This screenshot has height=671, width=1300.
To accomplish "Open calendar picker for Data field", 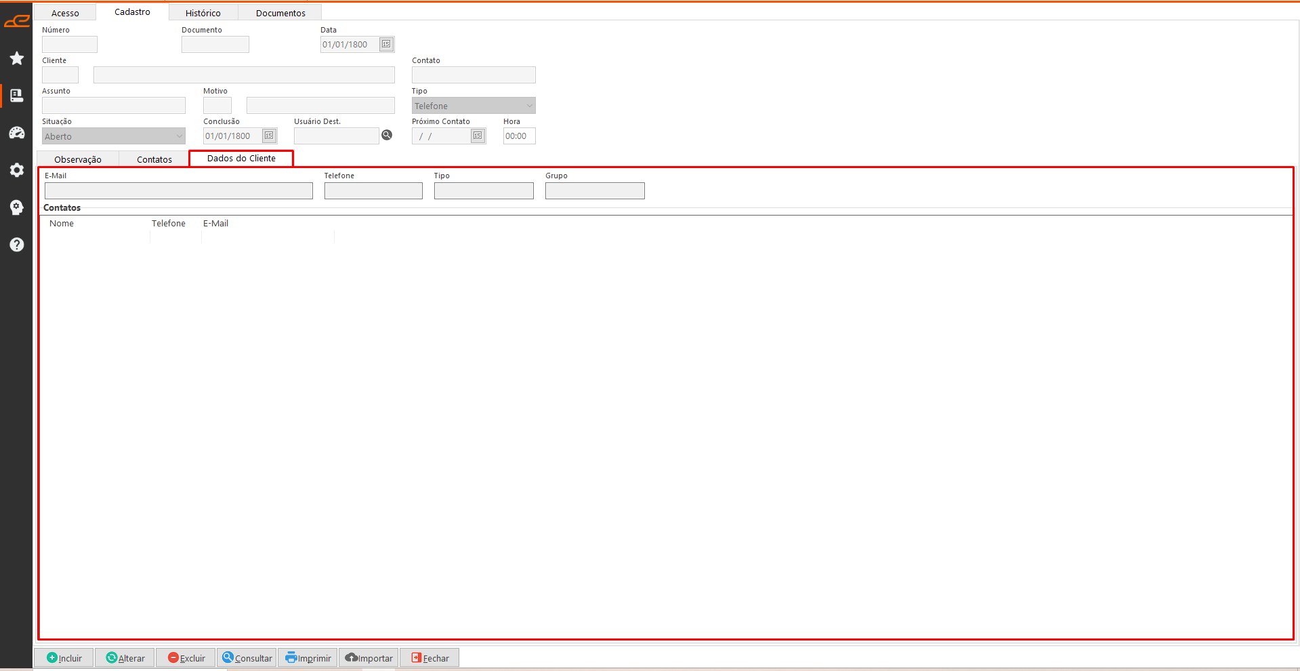I will pyautogui.click(x=386, y=45).
